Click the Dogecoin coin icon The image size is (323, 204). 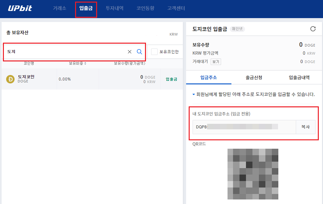pyautogui.click(x=10, y=79)
